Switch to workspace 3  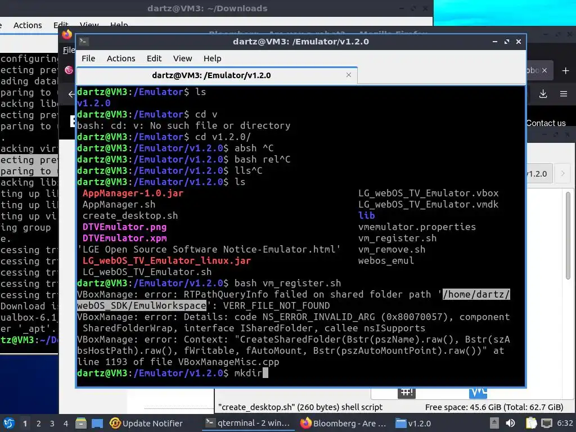pyautogui.click(x=52, y=424)
